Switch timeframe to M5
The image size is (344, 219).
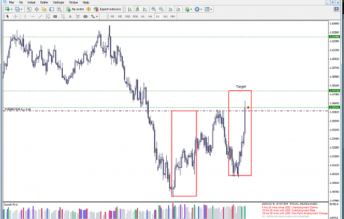click(120, 17)
